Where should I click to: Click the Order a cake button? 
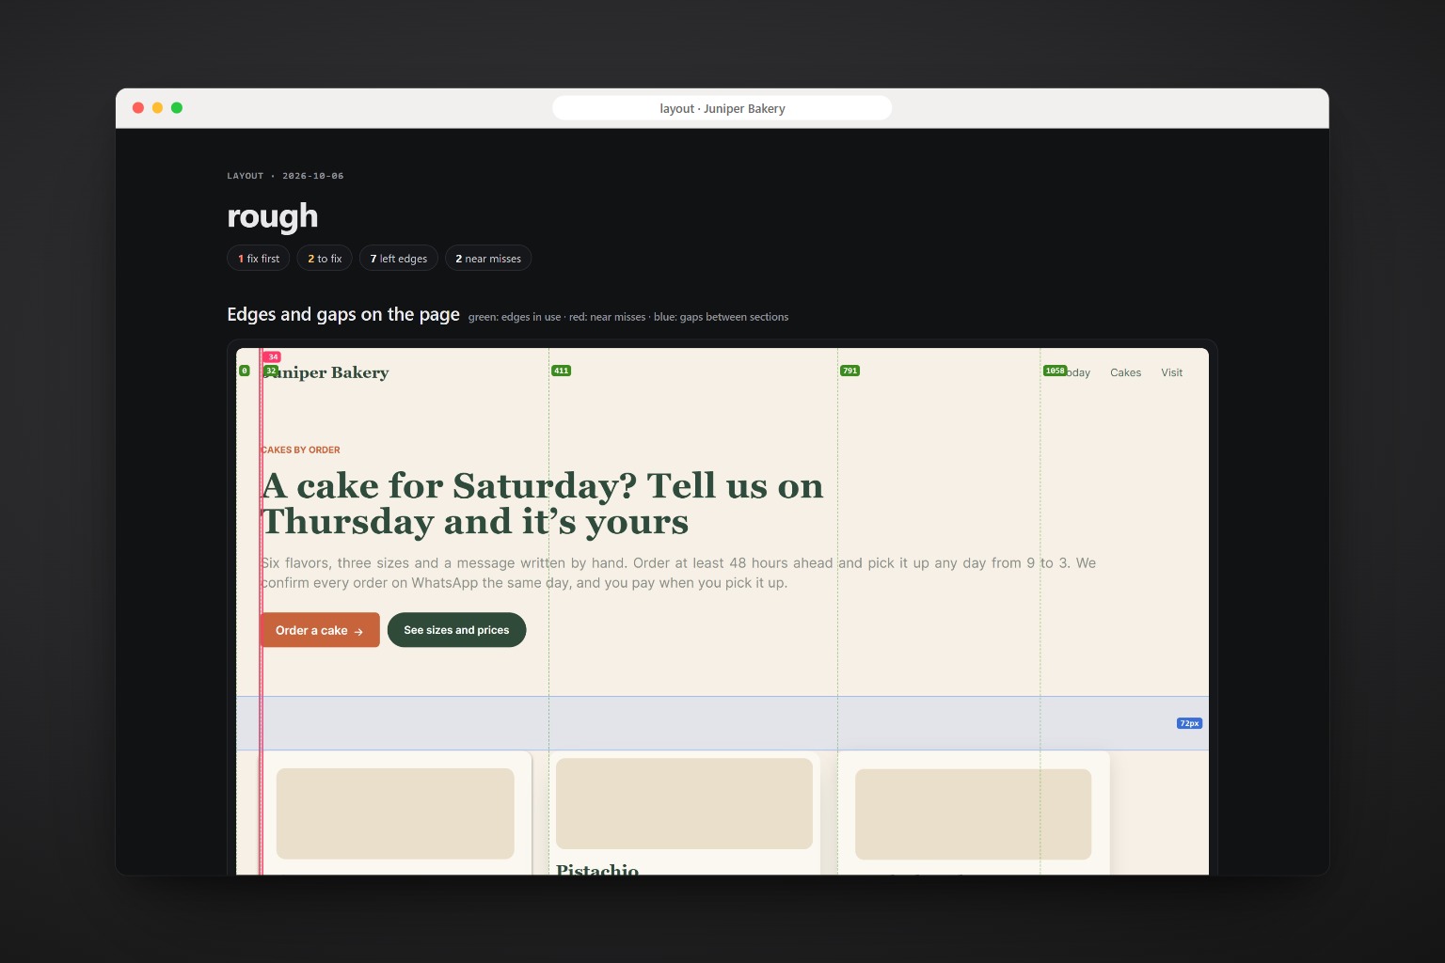point(320,630)
